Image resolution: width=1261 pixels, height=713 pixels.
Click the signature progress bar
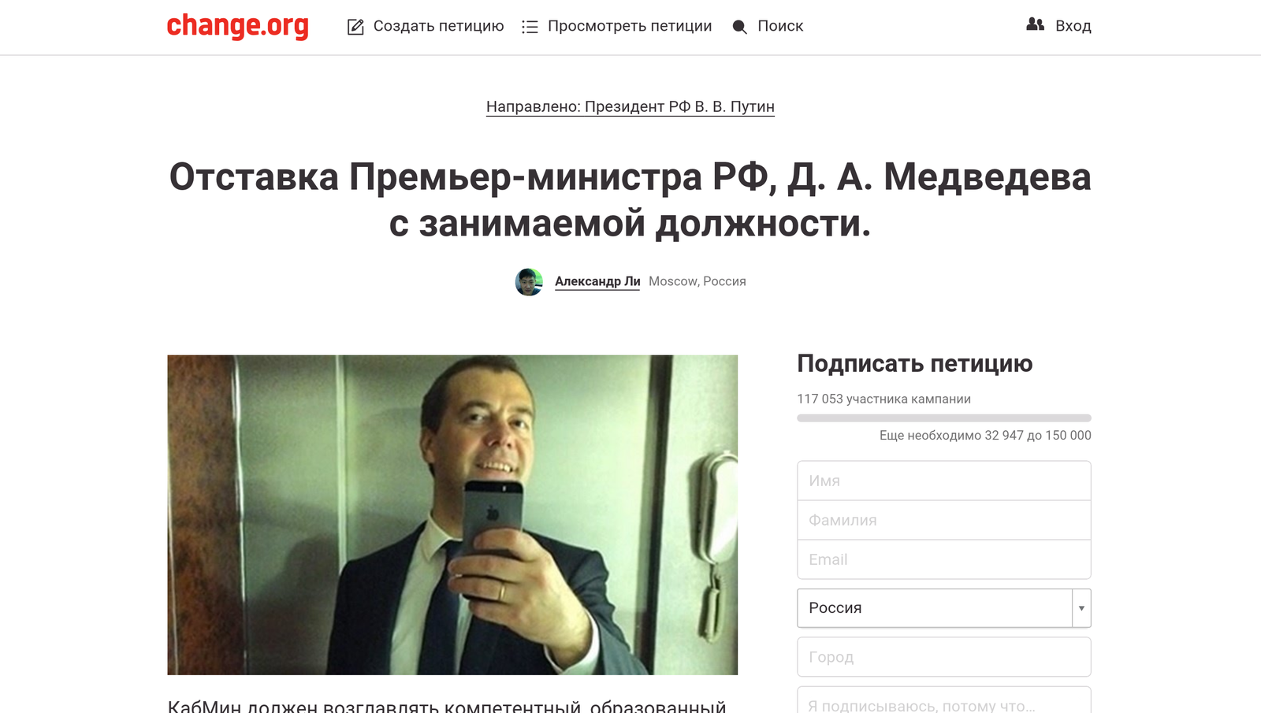pyautogui.click(x=944, y=418)
